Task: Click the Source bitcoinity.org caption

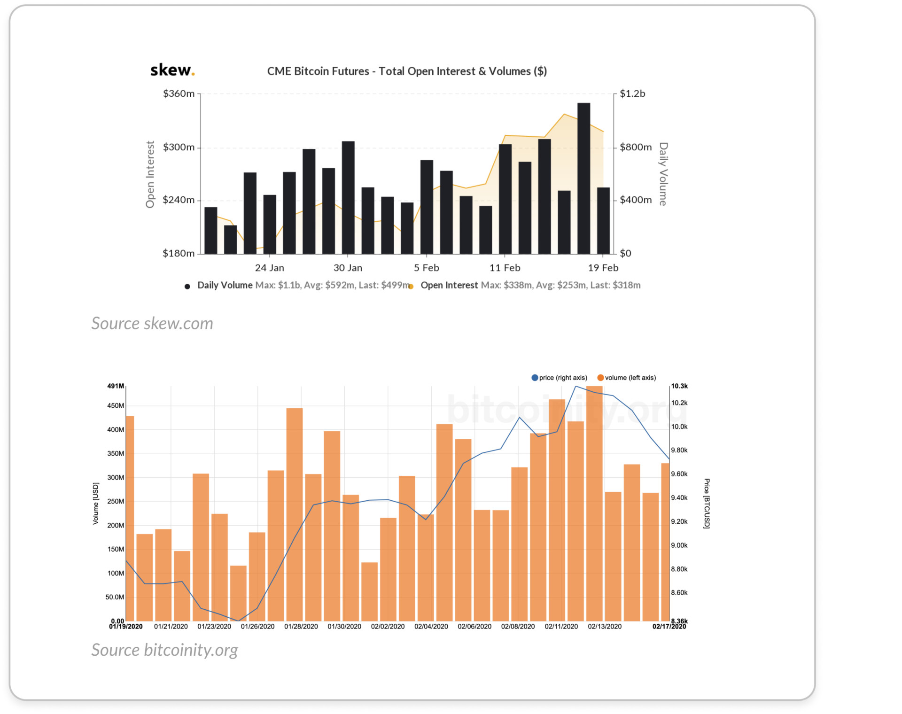Action: pos(164,650)
